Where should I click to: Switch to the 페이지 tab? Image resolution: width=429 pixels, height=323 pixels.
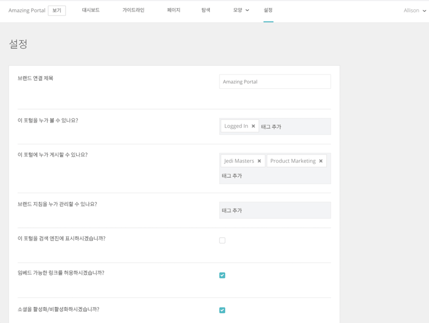(x=174, y=10)
